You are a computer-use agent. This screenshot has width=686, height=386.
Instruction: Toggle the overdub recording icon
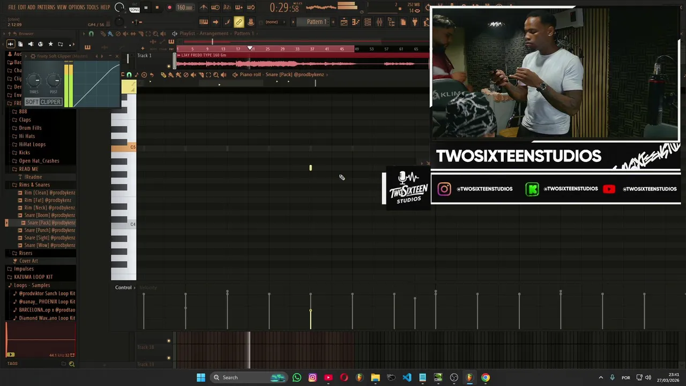[x=239, y=8]
